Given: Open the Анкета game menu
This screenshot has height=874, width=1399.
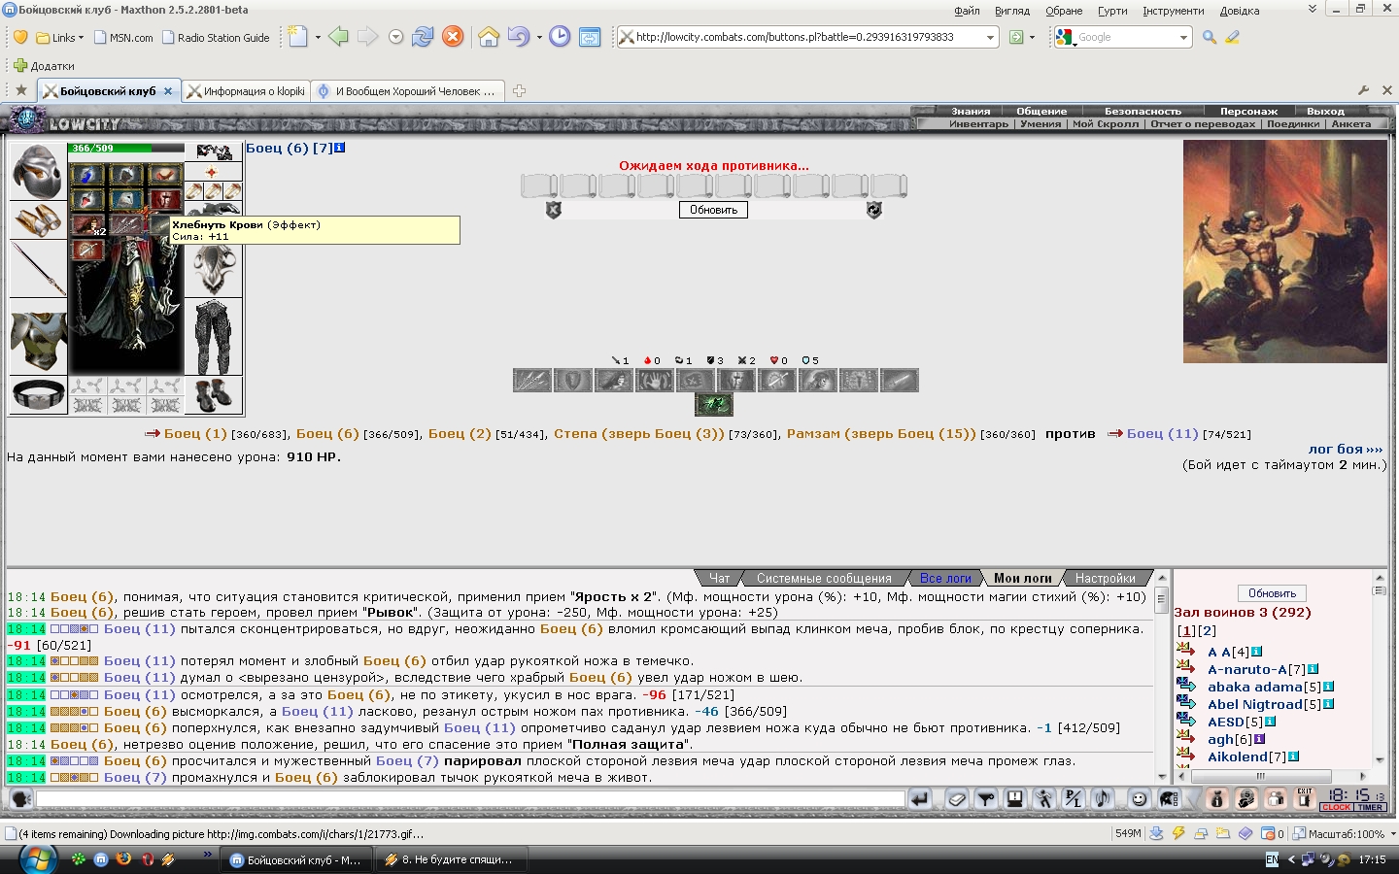Looking at the screenshot, I should pyautogui.click(x=1351, y=124).
